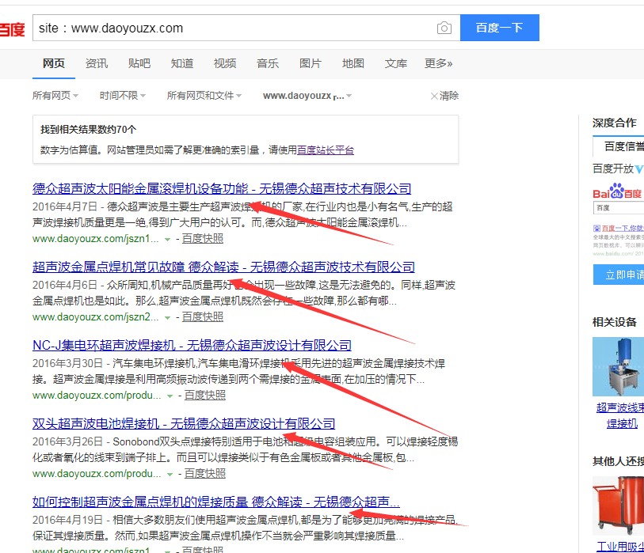
Task: Open the 时间不限 time filter dropdown
Action: point(123,96)
